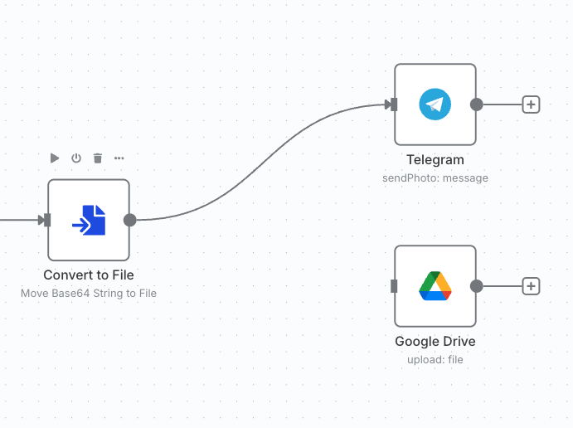Click the Convert to File node label
The width and height of the screenshot is (573, 428).
[x=89, y=275]
